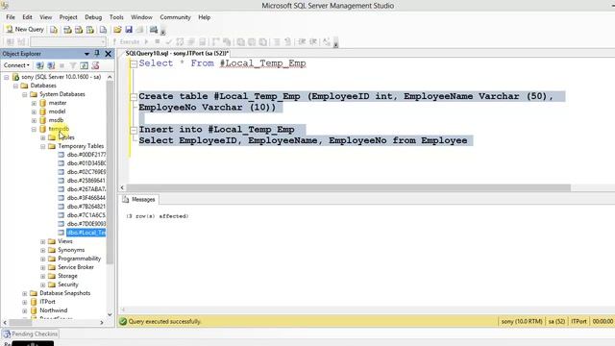Toggle Include Actual Execution Plan
This screenshot has width=615, height=346.
coord(216,41)
